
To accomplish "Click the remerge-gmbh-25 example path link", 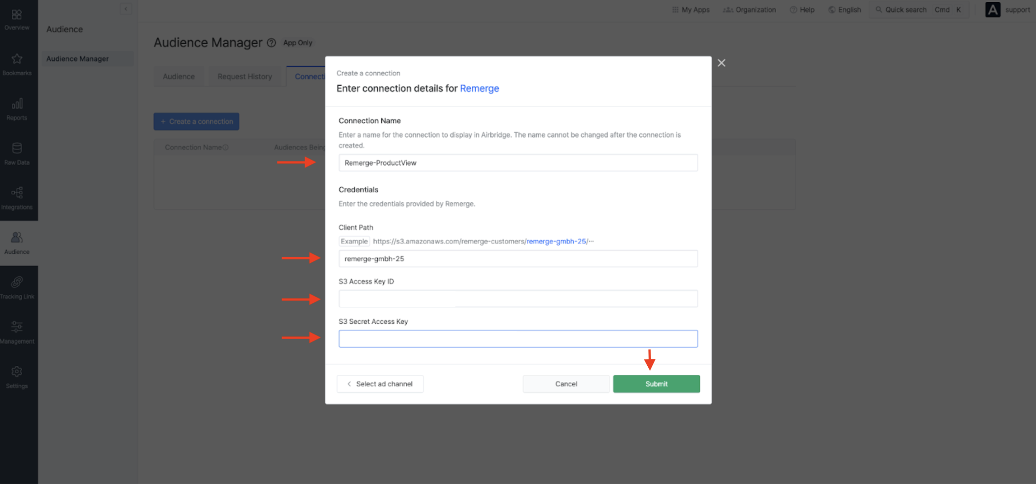I will 556,241.
